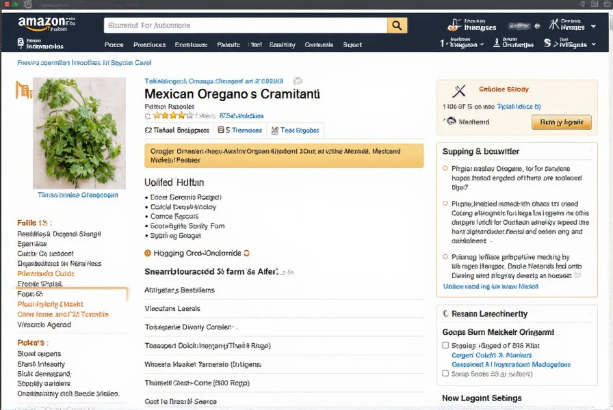Check the Sgoieg Sgaed checkbox
Screen dimensions: 613x410
[445, 345]
